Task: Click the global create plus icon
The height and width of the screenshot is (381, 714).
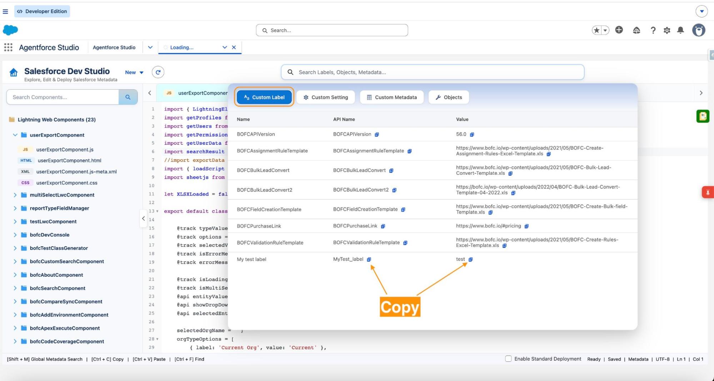Action: click(619, 30)
